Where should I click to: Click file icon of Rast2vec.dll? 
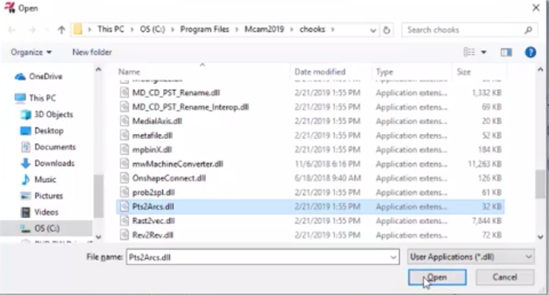tap(125, 221)
